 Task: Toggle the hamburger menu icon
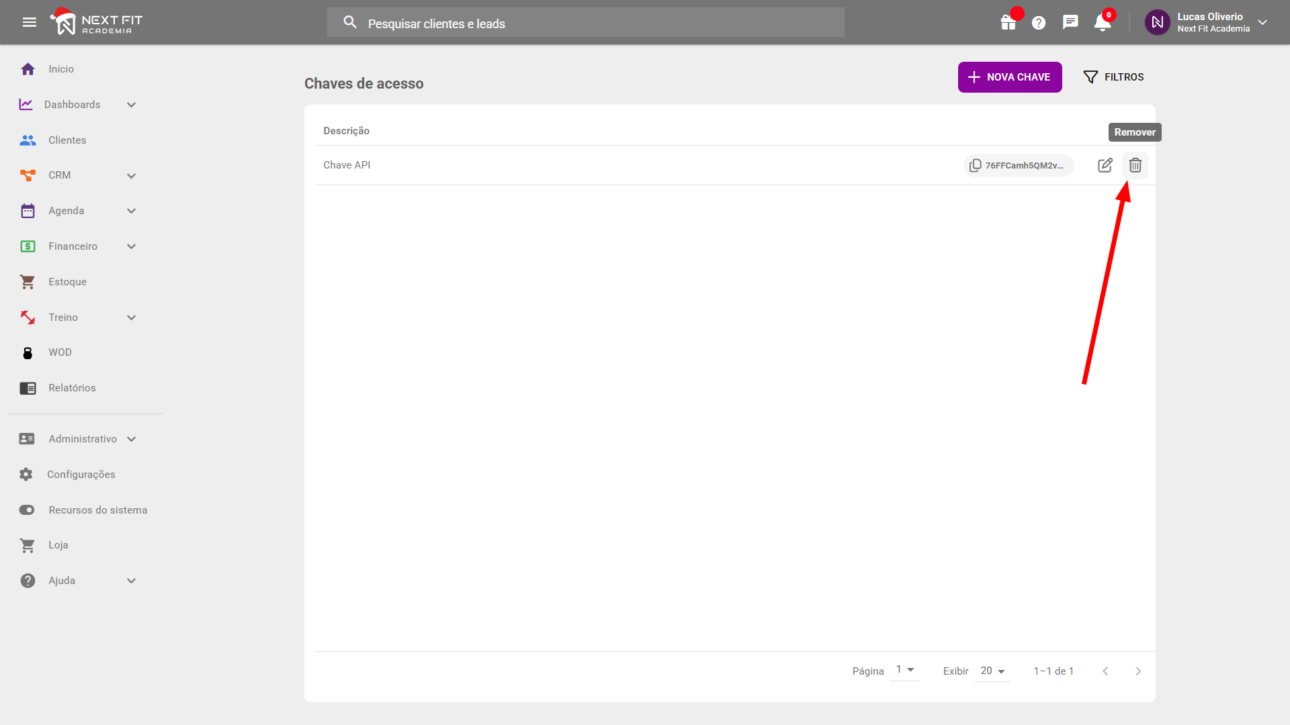click(x=29, y=23)
